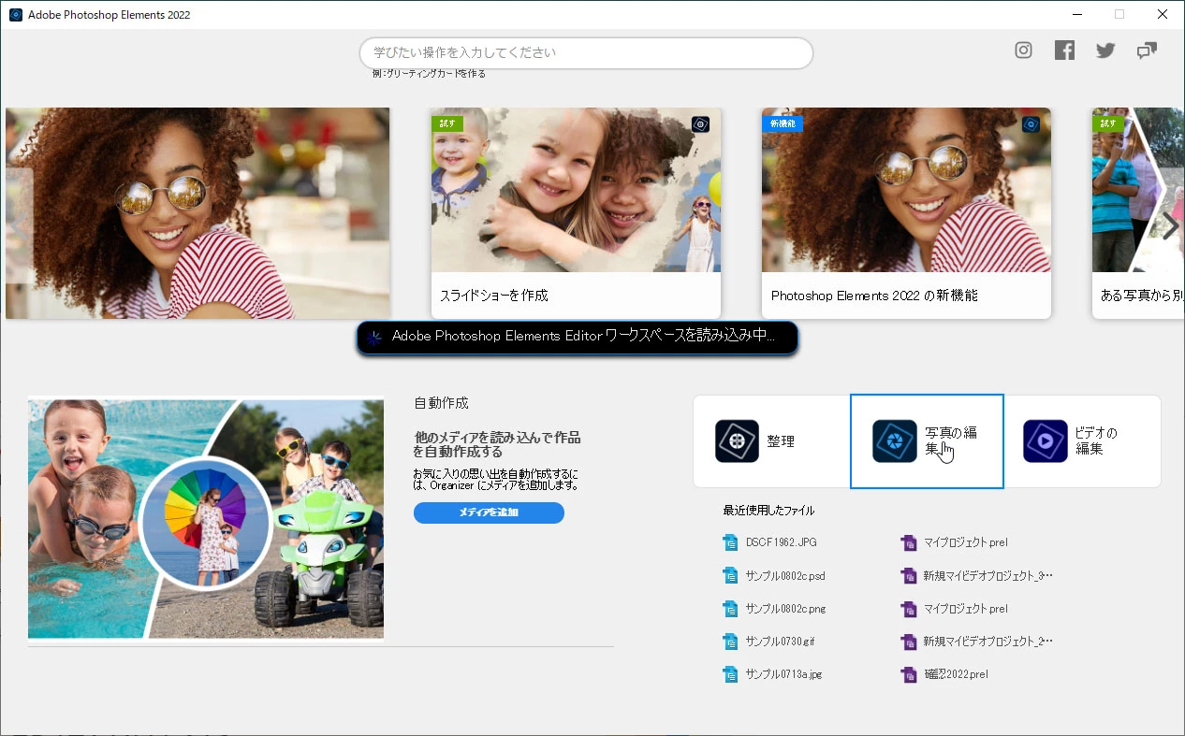1185x736 pixels.
Task: Open Twitter bird icon link
Action: click(x=1105, y=51)
